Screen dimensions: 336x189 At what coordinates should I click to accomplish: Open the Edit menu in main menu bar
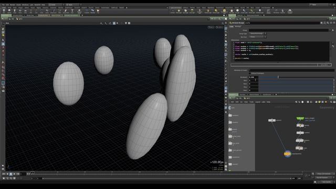[7, 5]
